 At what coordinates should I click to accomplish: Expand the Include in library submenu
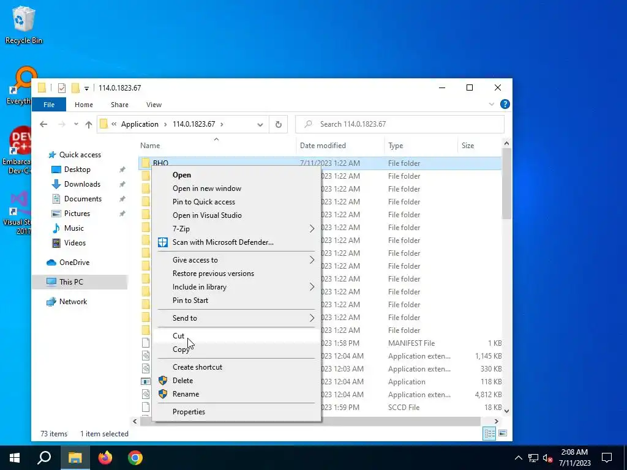236,288
